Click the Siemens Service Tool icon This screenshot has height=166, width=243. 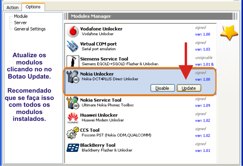click(73, 61)
